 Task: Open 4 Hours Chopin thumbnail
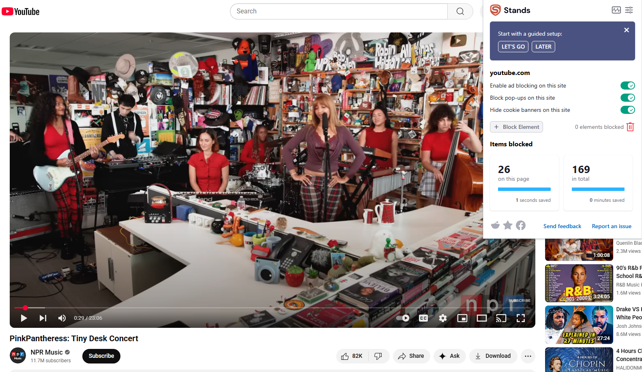click(x=579, y=359)
